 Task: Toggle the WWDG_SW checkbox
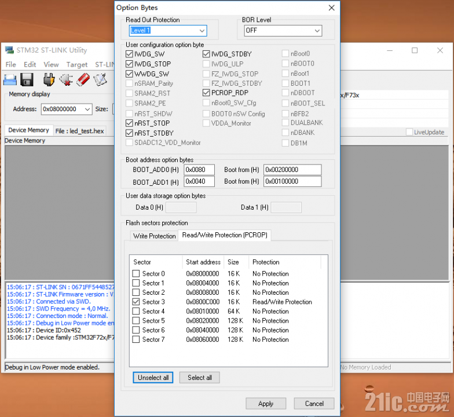click(129, 74)
